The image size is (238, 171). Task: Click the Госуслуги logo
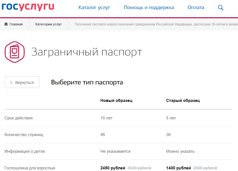point(28,7)
